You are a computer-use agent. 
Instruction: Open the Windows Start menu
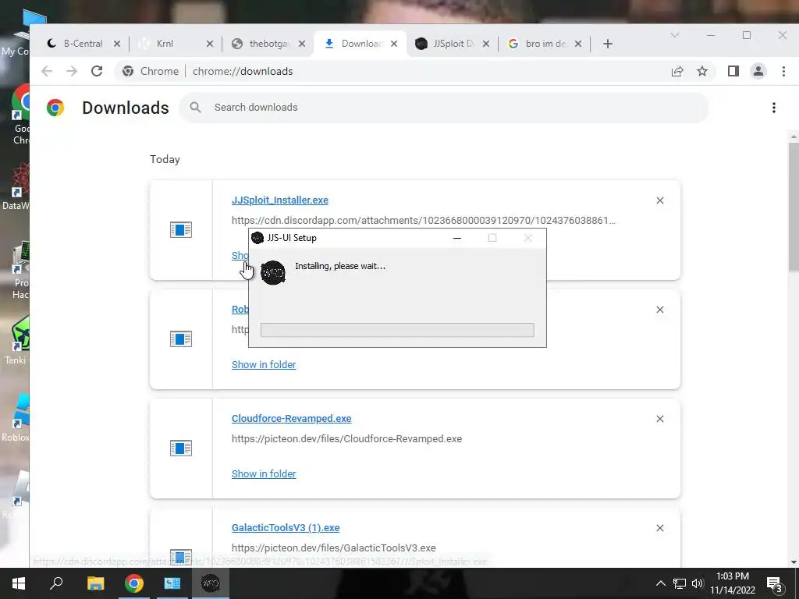coord(19,583)
